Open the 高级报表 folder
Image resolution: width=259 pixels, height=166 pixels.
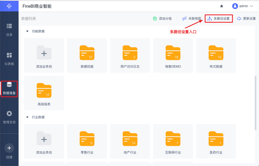coord(44,93)
